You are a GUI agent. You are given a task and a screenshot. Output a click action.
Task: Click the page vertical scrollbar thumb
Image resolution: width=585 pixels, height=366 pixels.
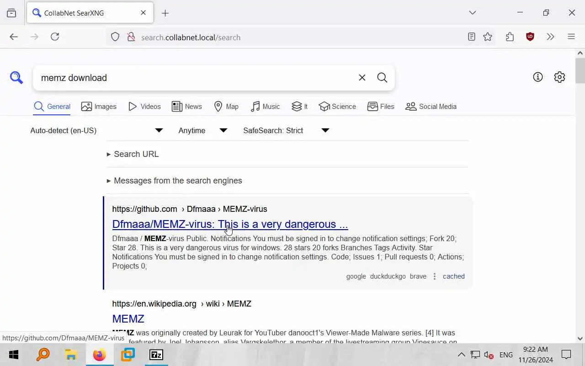click(x=580, y=71)
